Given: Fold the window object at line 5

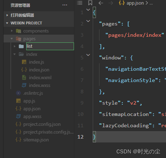Looking at the screenshot, I should point(88,55).
